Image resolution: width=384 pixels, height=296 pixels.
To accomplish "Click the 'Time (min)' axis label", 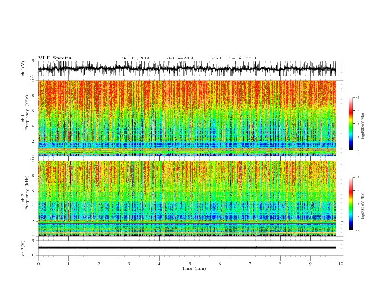I will [x=194, y=268].
